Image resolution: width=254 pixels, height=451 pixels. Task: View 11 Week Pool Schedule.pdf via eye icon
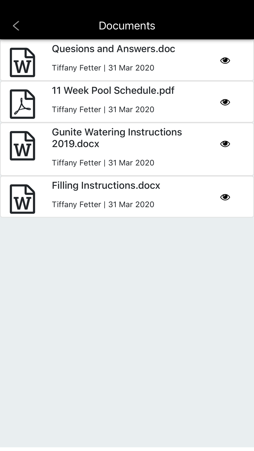[x=225, y=102]
